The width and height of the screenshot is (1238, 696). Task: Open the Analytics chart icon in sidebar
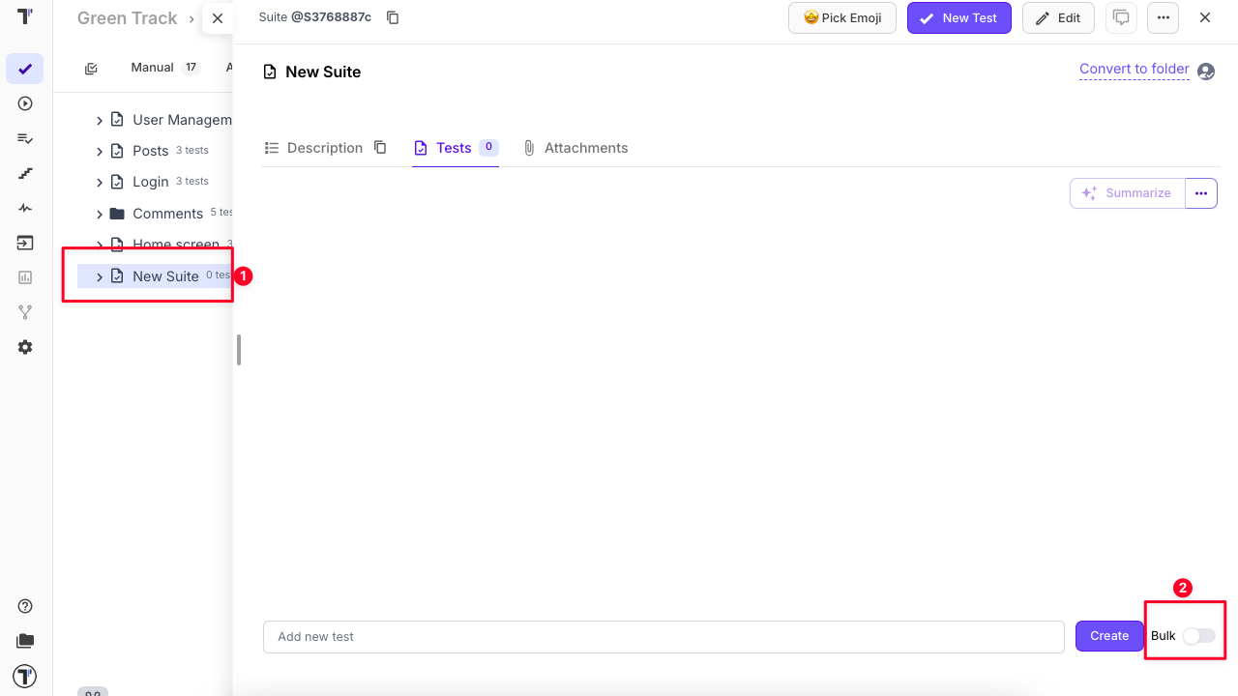[25, 277]
